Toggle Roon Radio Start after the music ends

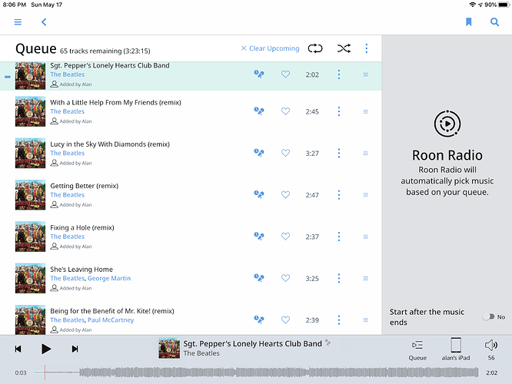point(488,316)
